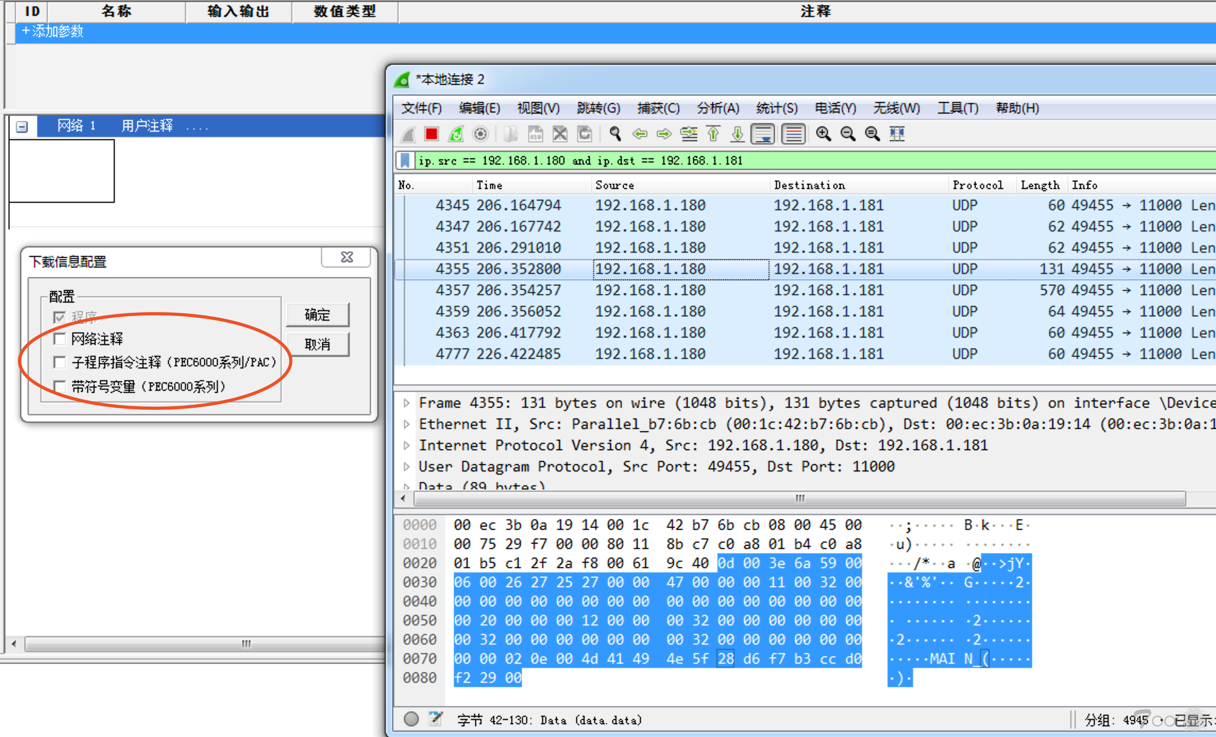The width and height of the screenshot is (1216, 737).
Task: Click left arrow of details scrollbar
Action: click(x=403, y=499)
